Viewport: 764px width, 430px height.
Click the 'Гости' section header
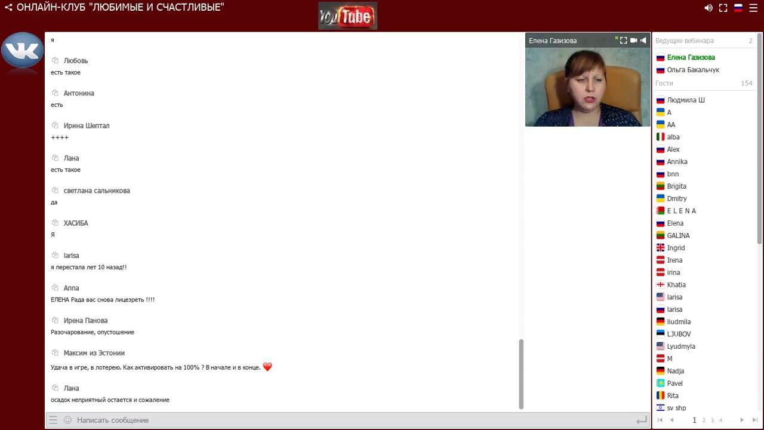[664, 83]
